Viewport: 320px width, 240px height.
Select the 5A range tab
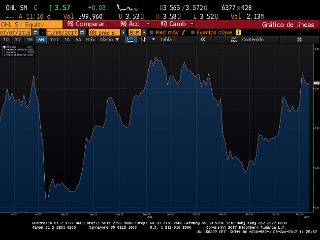78,39
